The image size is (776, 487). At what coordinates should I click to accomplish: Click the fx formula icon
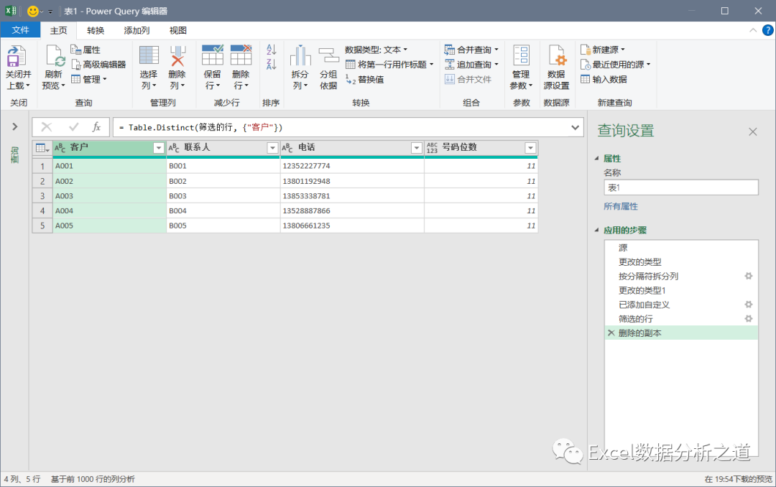coord(96,127)
